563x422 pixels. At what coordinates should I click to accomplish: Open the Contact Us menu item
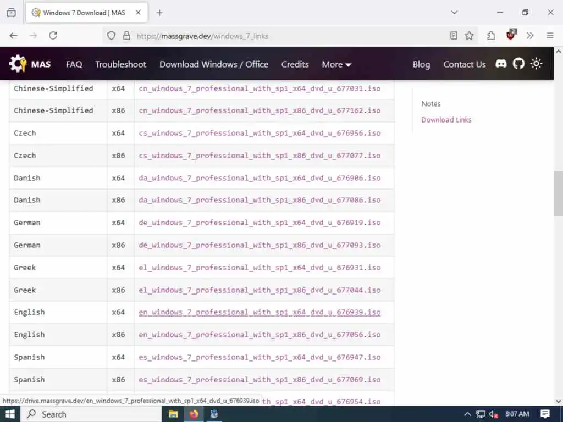click(464, 64)
